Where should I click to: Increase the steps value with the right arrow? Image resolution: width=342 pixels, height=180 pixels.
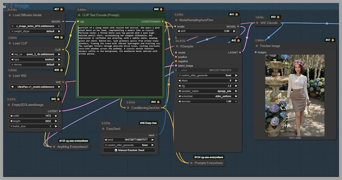click(x=236, y=80)
